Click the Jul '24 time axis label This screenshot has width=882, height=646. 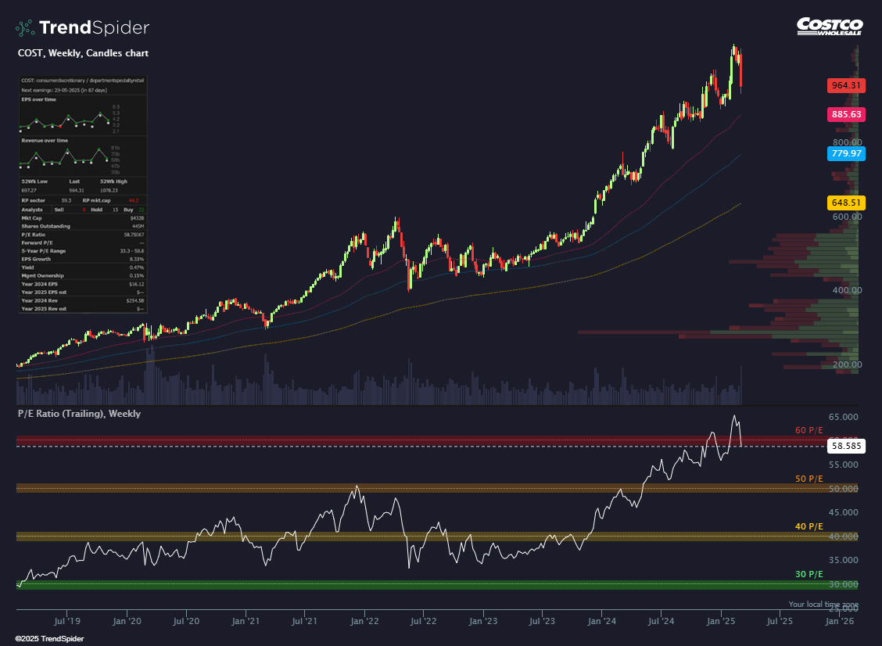[x=661, y=621]
